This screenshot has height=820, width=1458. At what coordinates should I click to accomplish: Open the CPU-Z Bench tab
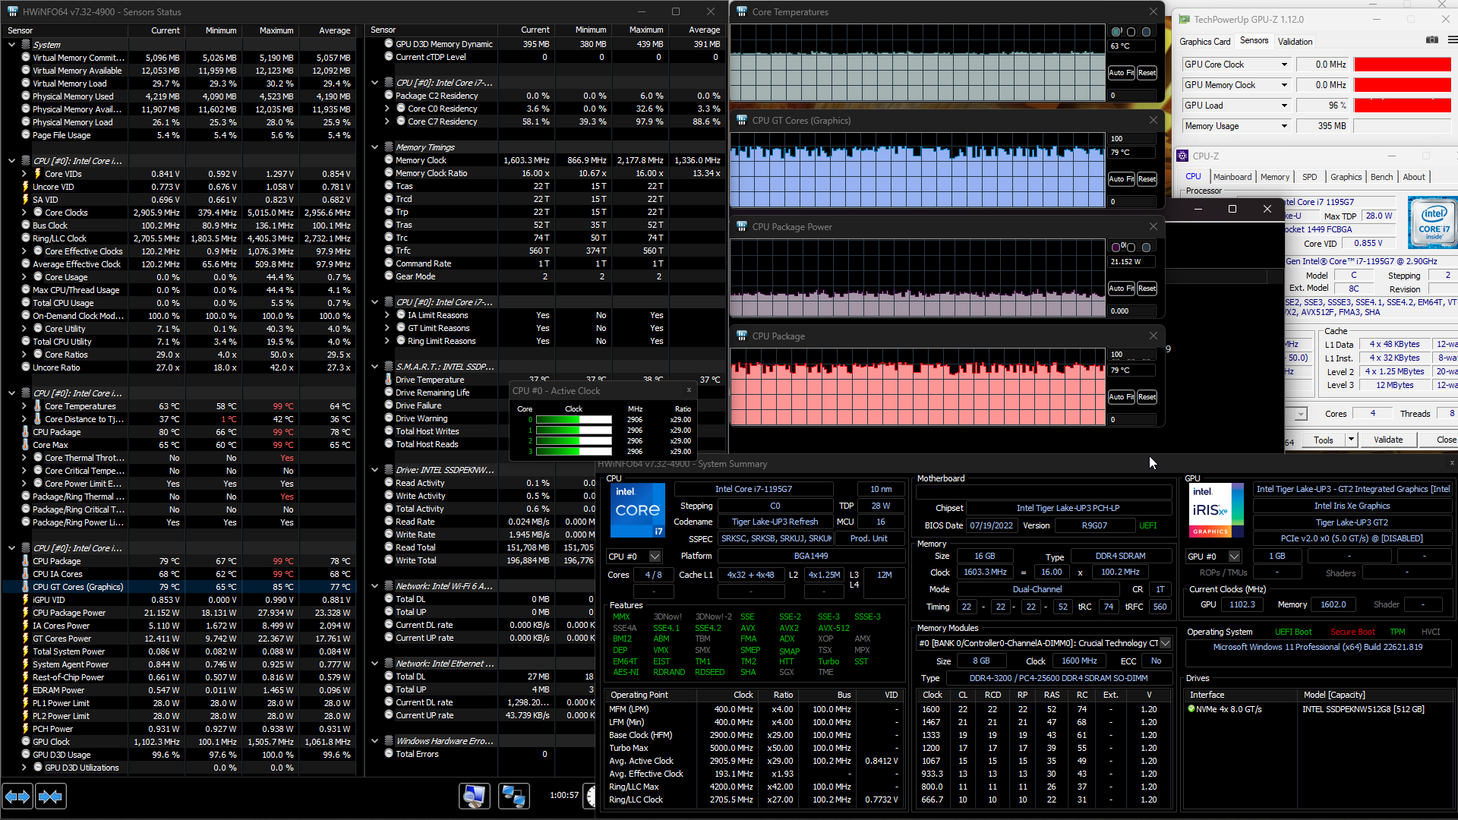pyautogui.click(x=1381, y=177)
